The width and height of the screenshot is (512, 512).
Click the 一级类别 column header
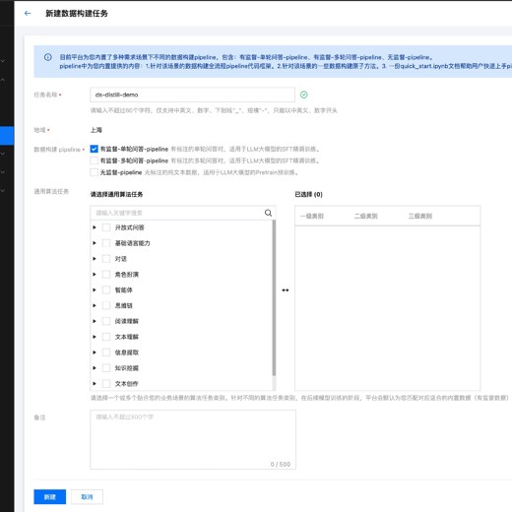click(x=312, y=216)
